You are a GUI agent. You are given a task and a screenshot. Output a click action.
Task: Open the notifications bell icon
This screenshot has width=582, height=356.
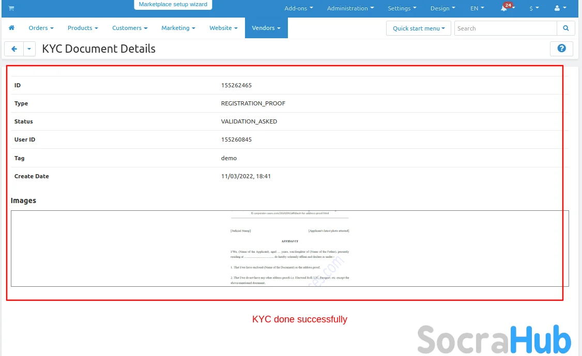point(504,8)
